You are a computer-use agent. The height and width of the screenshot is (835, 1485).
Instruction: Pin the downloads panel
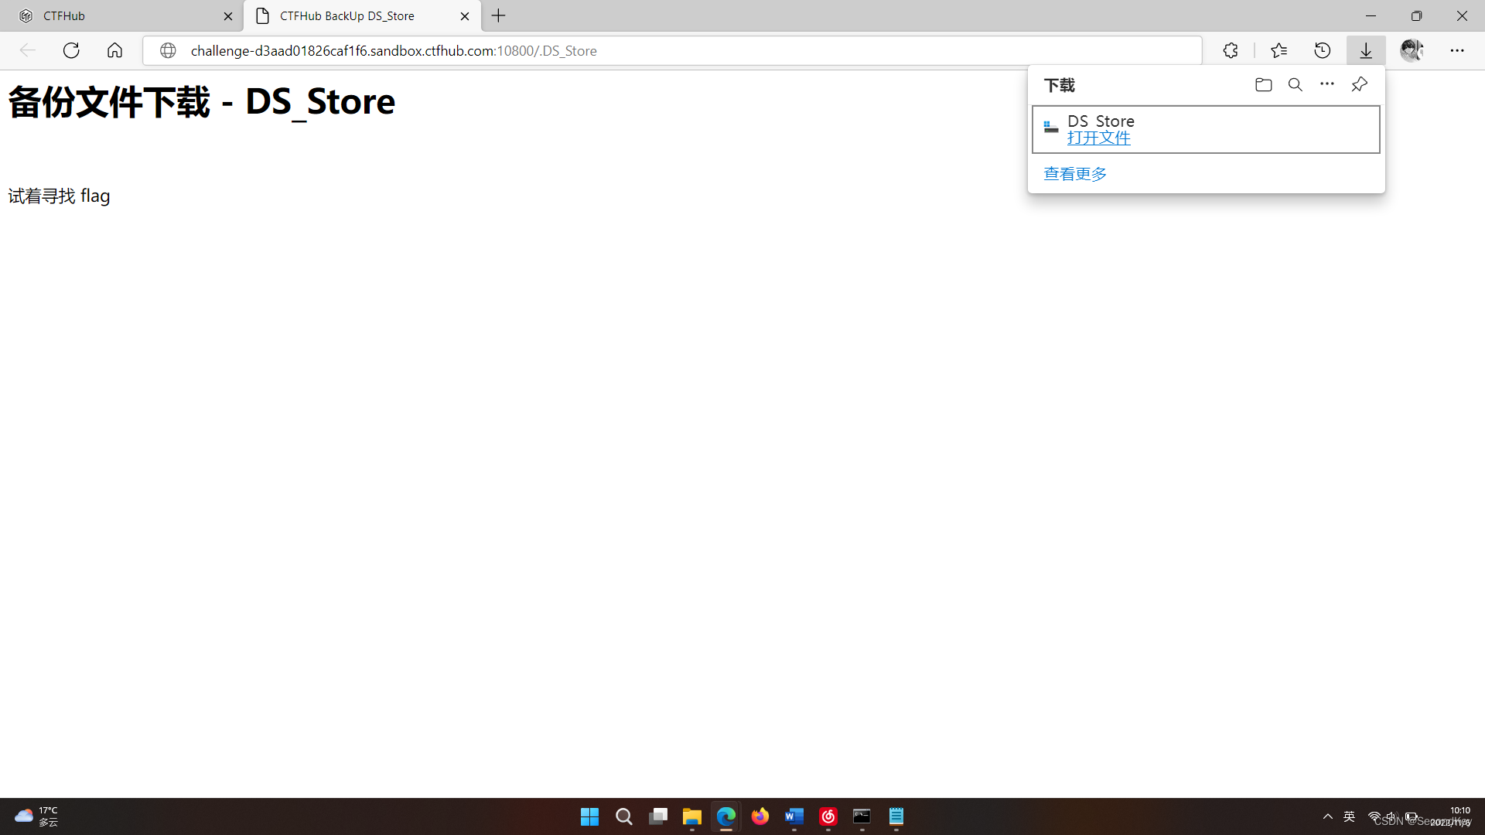[1360, 84]
